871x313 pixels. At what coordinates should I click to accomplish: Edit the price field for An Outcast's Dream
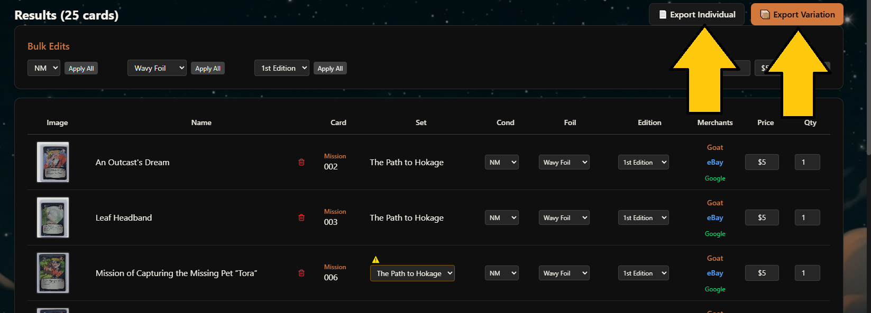tap(762, 162)
